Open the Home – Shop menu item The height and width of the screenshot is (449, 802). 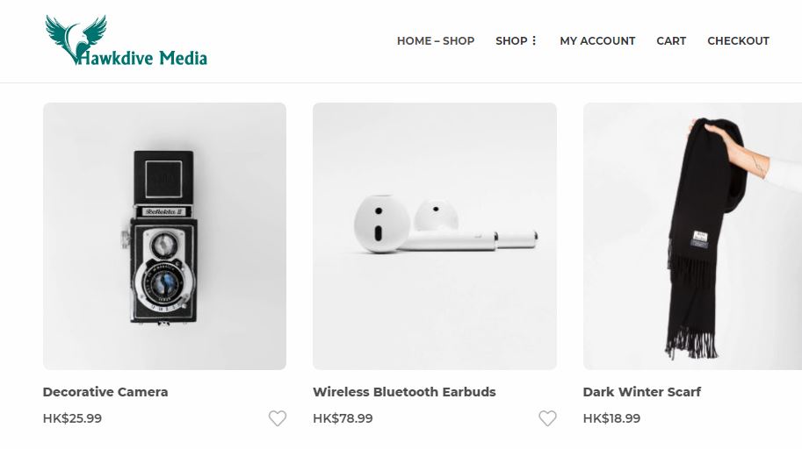click(435, 41)
